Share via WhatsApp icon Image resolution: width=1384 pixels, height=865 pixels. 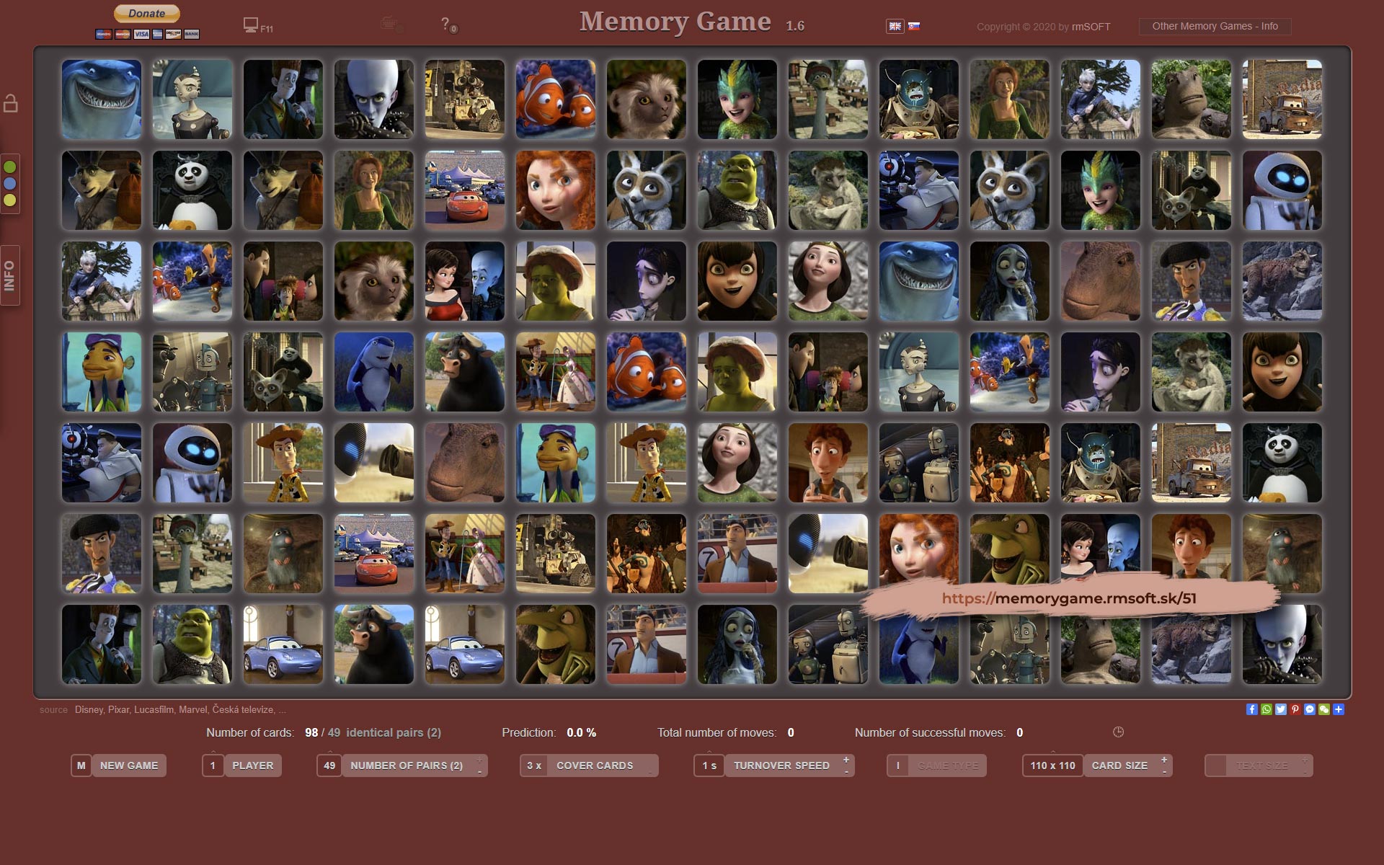click(x=1266, y=709)
